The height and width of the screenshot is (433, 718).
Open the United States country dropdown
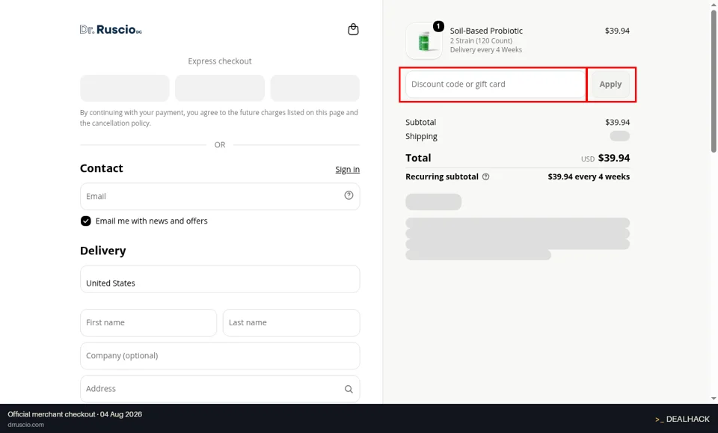pyautogui.click(x=220, y=279)
